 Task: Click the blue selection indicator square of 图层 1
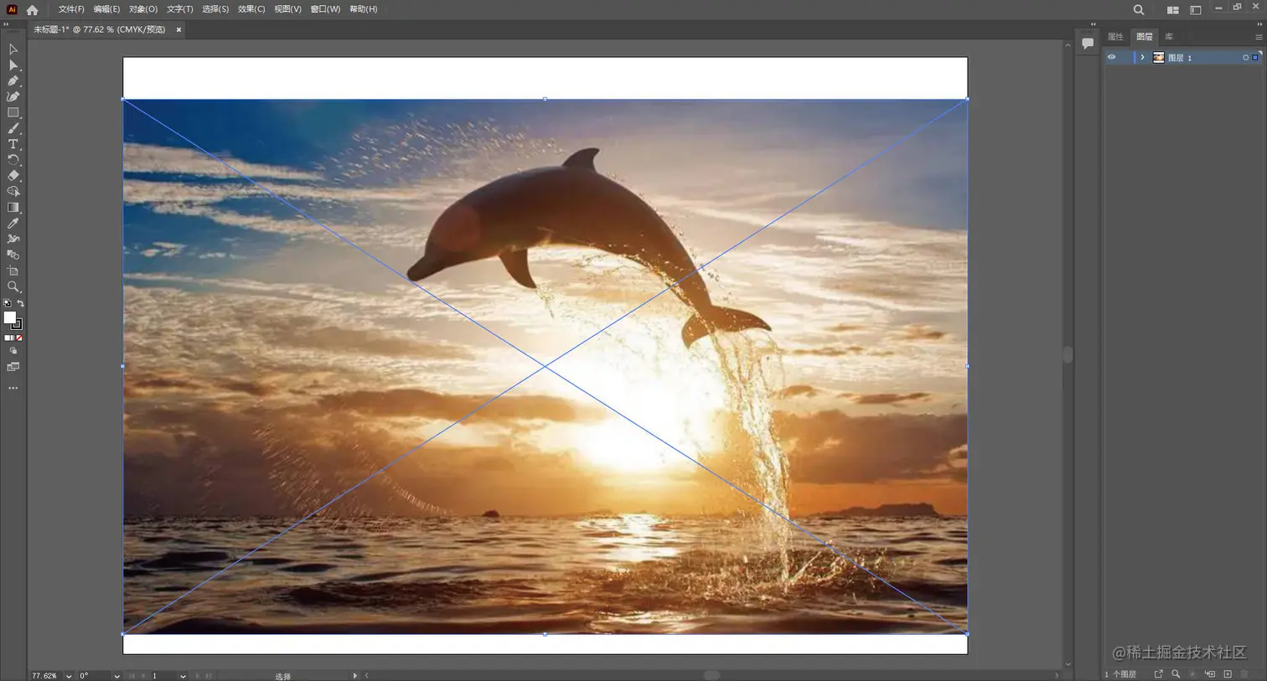tap(1255, 58)
